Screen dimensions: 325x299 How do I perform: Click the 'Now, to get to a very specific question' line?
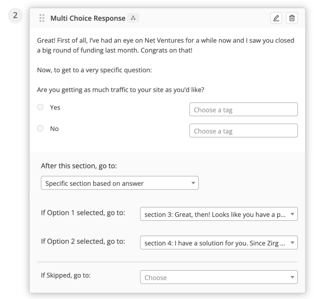pyautogui.click(x=94, y=71)
